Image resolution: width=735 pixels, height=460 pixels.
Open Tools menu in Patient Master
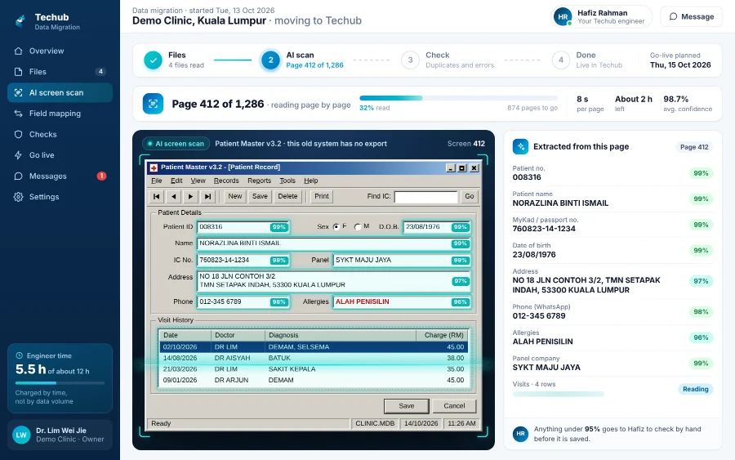tap(287, 181)
